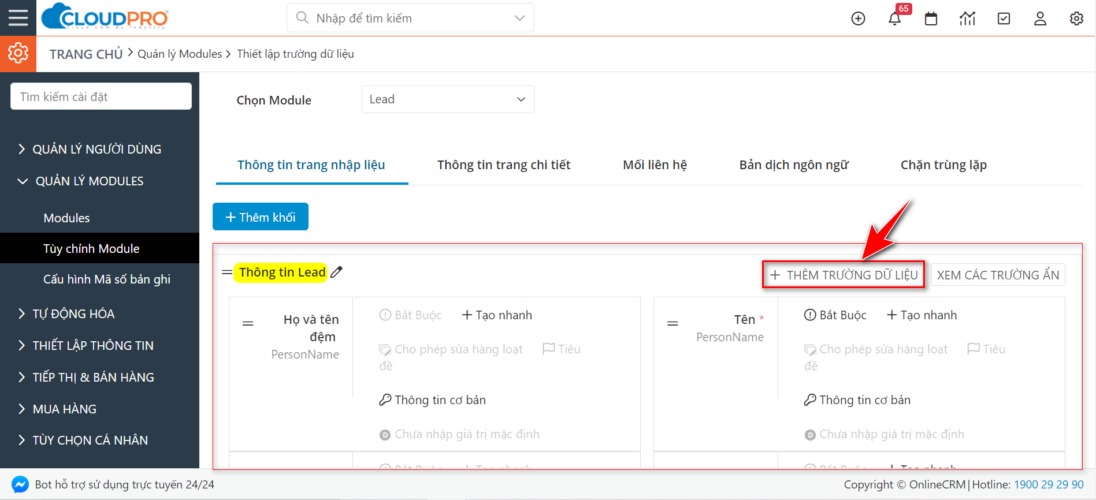Viewport: 1096px width, 500px height.
Task: Click the quick create plus icon
Action: point(858,18)
